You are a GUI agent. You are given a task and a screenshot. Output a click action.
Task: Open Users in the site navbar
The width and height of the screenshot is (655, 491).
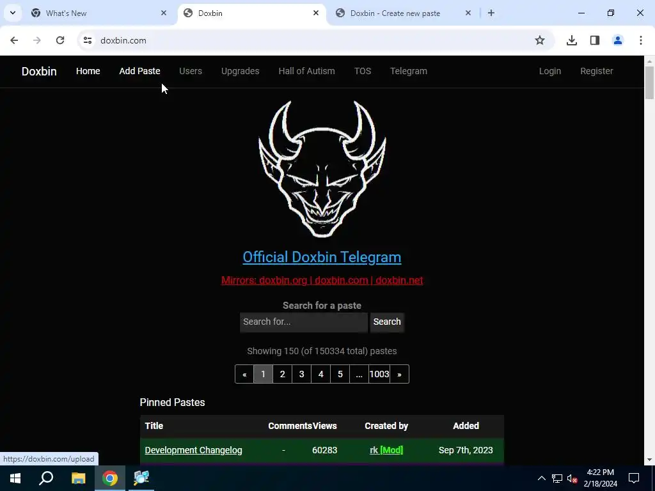tap(191, 71)
